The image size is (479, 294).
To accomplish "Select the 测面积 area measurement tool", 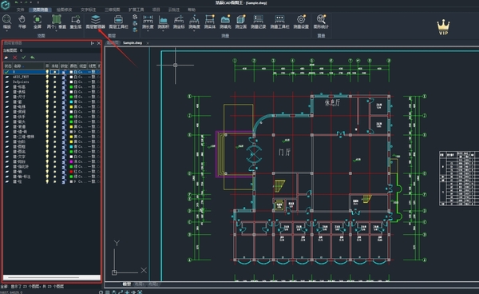I will click(163, 22).
